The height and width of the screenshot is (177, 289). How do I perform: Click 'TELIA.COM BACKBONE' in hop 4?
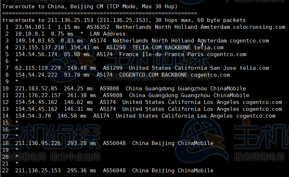pos(161,47)
